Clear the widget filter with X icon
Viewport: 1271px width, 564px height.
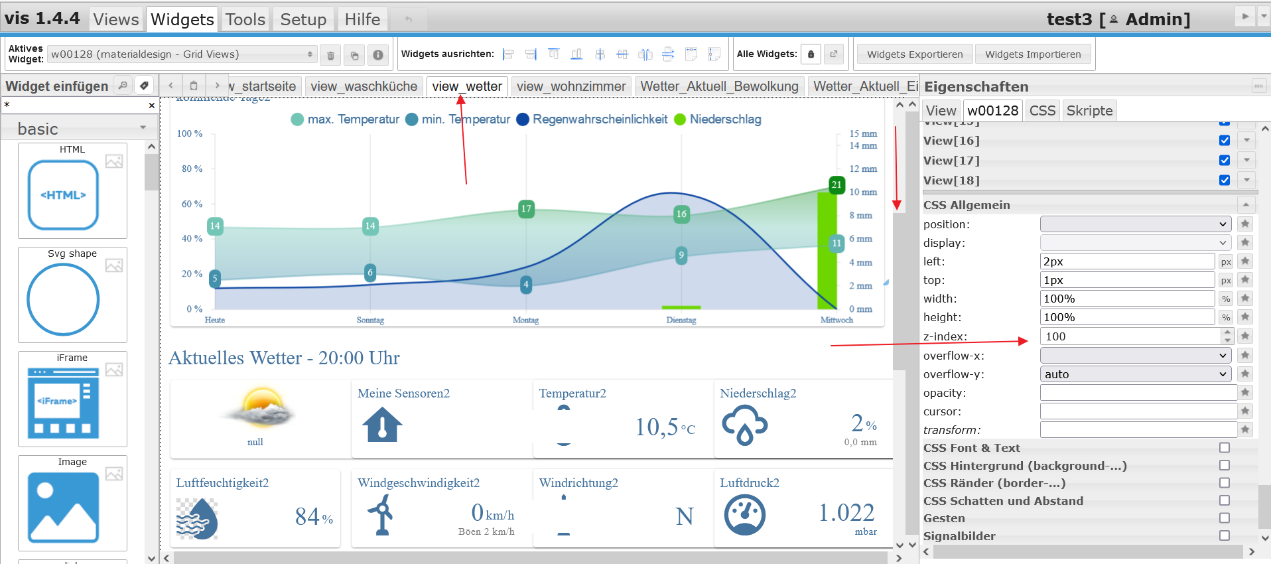tap(152, 106)
